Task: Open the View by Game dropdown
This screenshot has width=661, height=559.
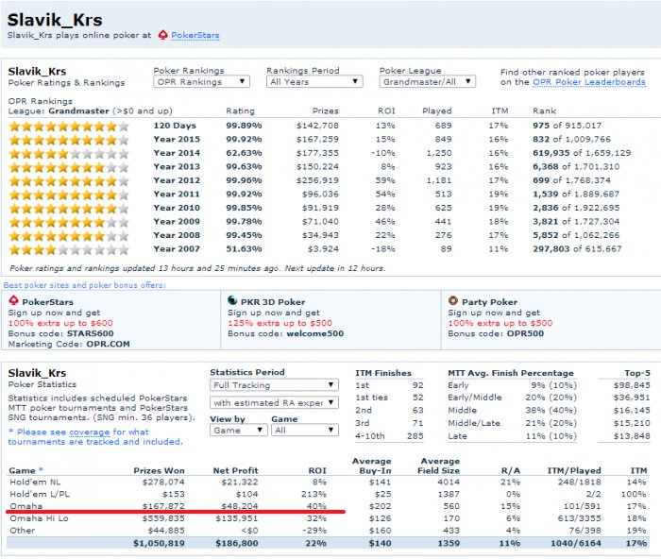Action: pos(238,431)
